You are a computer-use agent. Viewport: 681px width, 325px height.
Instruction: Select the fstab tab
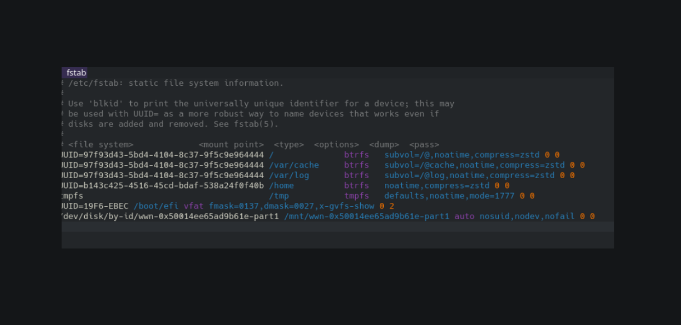coord(76,73)
